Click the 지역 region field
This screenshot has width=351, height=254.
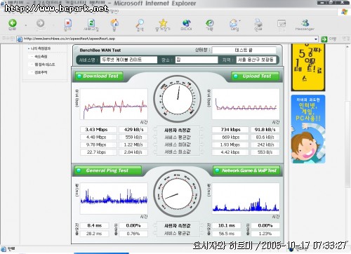click(x=256, y=60)
